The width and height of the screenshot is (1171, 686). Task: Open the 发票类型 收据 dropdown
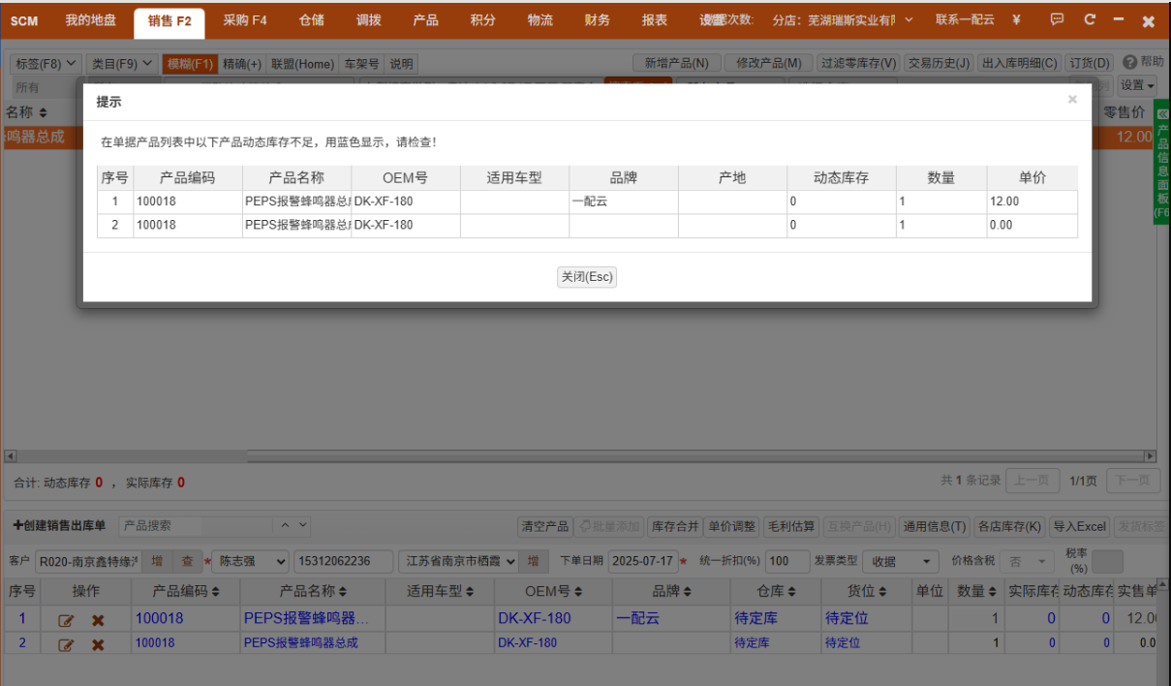pyautogui.click(x=901, y=562)
